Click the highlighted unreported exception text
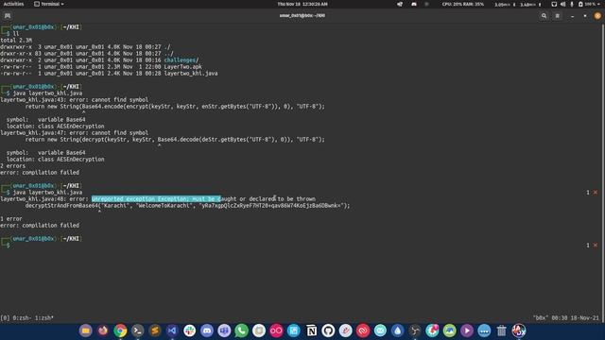 pyautogui.click(x=156, y=199)
